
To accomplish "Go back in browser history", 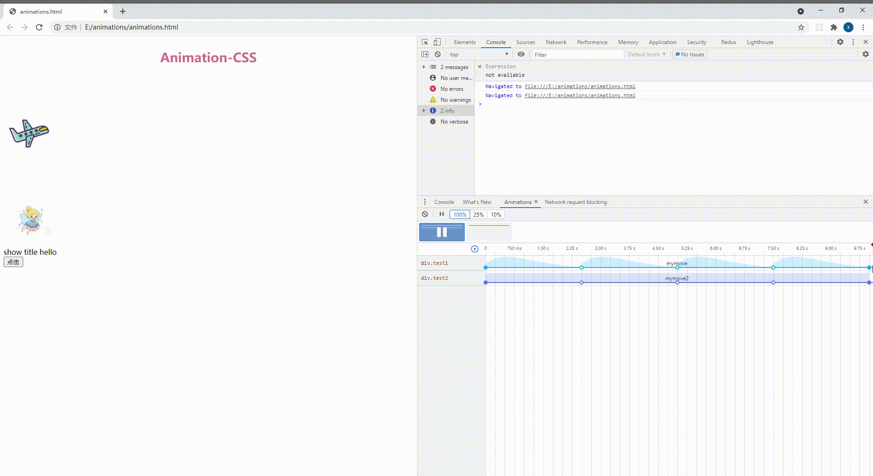I will pyautogui.click(x=10, y=27).
